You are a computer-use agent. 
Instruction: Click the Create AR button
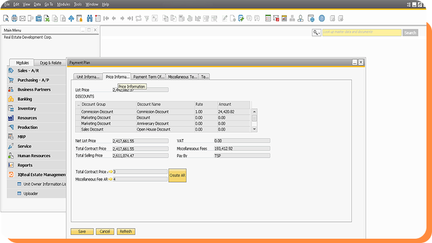click(177, 175)
